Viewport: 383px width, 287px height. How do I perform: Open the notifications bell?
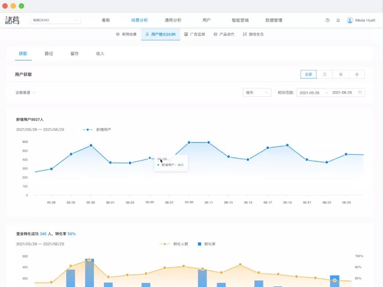[x=338, y=21]
